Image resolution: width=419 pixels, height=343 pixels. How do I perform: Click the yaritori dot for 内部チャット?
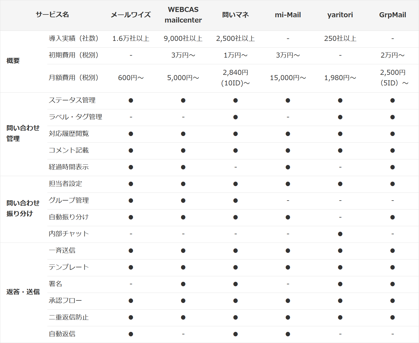(x=340, y=234)
